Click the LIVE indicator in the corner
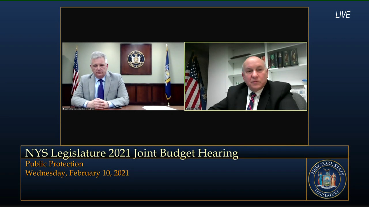369x207 pixels. coord(342,15)
